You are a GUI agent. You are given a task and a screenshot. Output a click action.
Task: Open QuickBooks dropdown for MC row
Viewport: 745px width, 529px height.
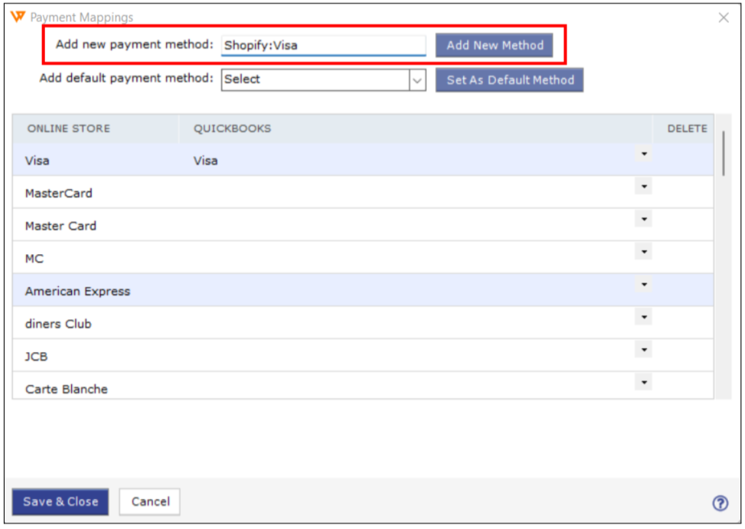[644, 251]
